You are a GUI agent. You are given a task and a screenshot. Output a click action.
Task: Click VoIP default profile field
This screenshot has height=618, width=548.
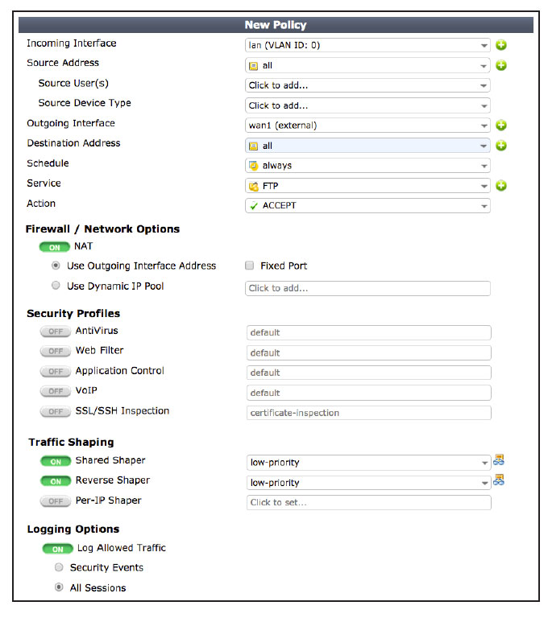369,393
